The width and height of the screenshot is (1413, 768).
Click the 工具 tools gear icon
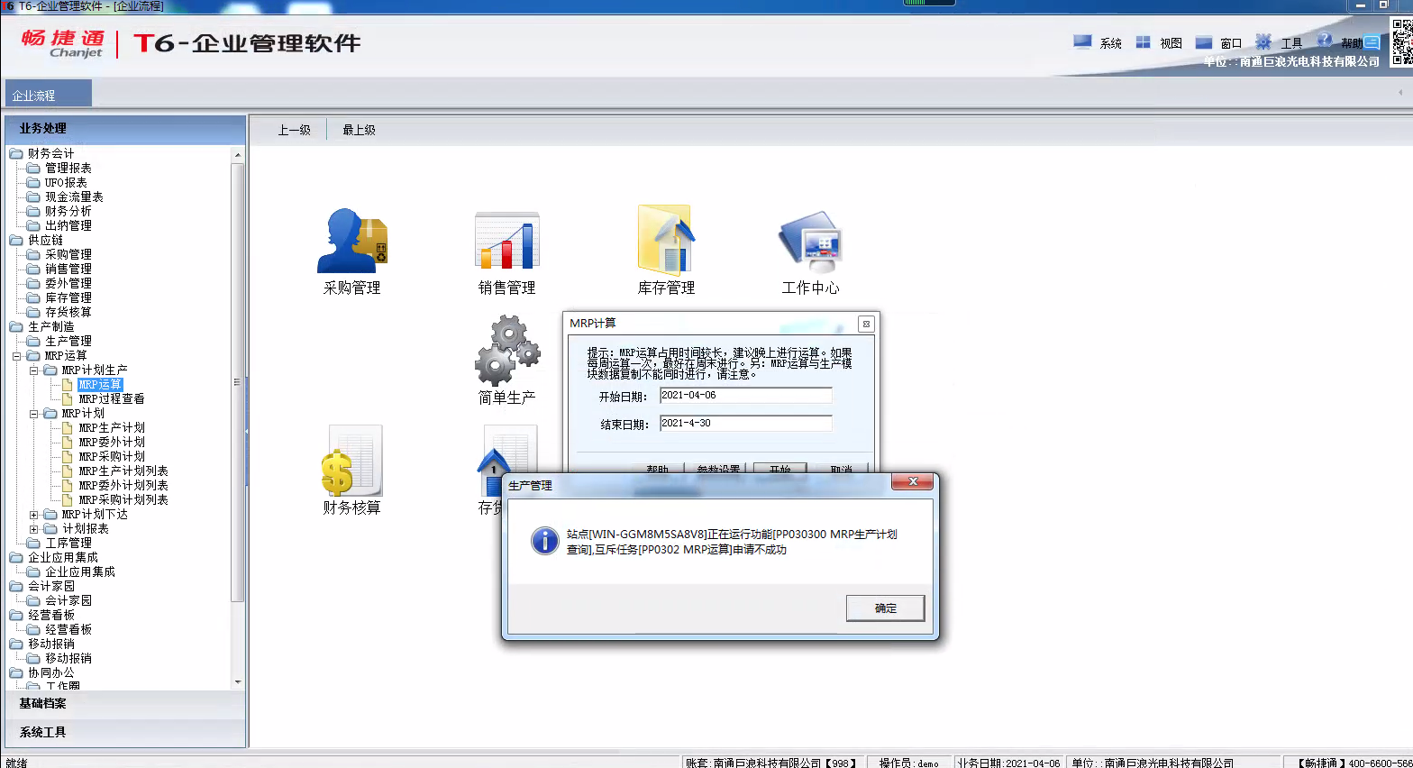click(x=1263, y=41)
